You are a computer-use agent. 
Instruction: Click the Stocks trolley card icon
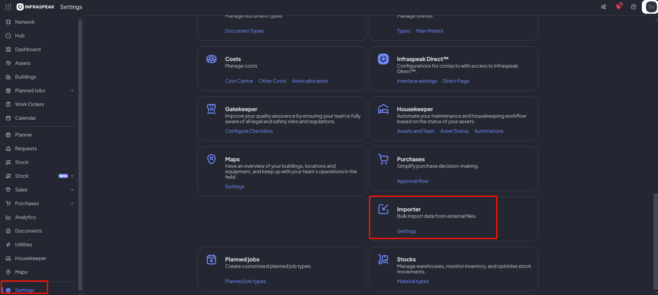383,259
